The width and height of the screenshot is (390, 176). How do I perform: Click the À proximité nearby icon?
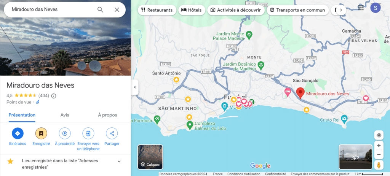65,133
